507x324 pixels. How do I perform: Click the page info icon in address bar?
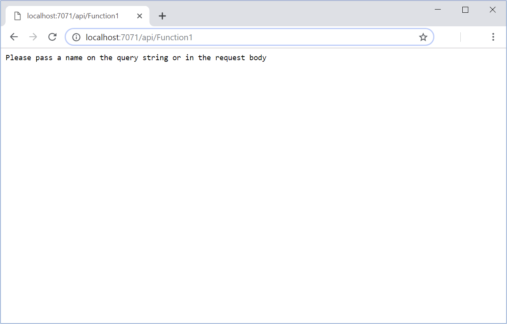tap(76, 37)
